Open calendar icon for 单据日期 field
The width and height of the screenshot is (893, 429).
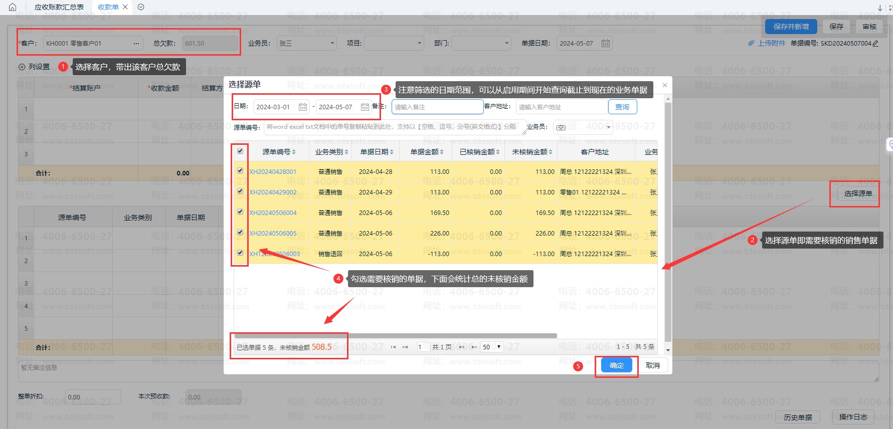click(606, 44)
